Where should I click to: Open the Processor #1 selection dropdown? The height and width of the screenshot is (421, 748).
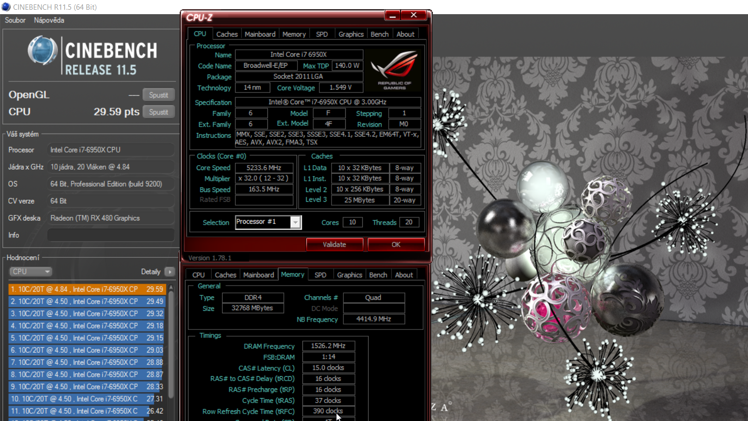click(268, 222)
